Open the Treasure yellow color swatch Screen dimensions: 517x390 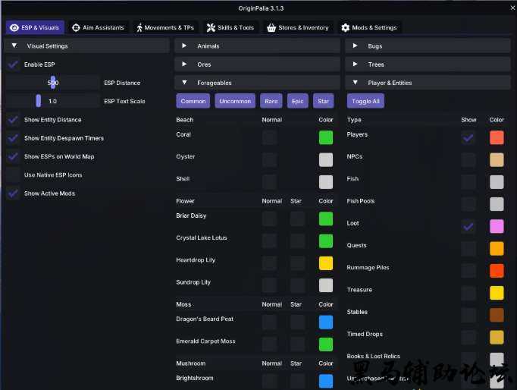[497, 293]
